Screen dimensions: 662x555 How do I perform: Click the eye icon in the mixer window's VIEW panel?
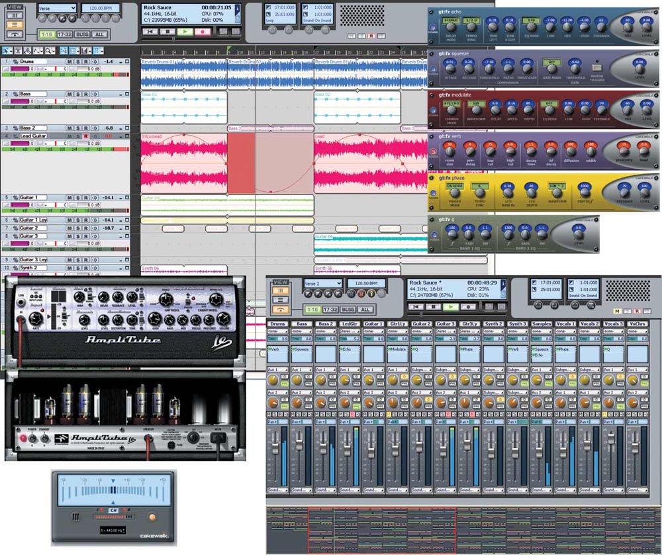pyautogui.click(x=281, y=310)
